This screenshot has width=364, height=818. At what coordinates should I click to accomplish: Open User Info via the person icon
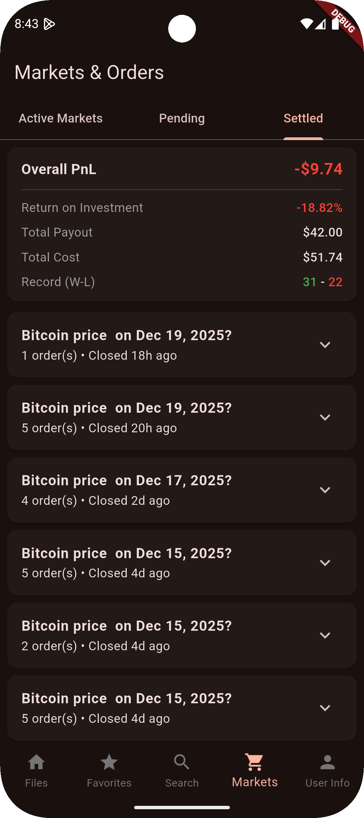coord(327,763)
